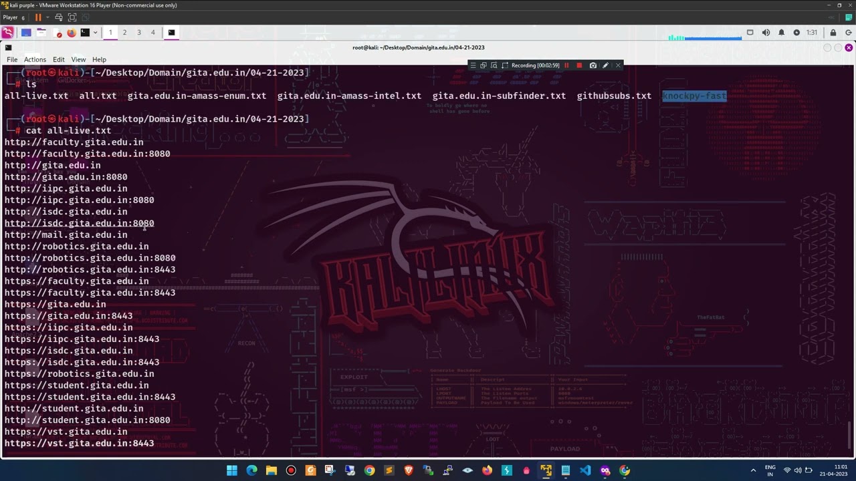The image size is (856, 481).
Task: Open the VMware Player menu
Action: point(13,17)
